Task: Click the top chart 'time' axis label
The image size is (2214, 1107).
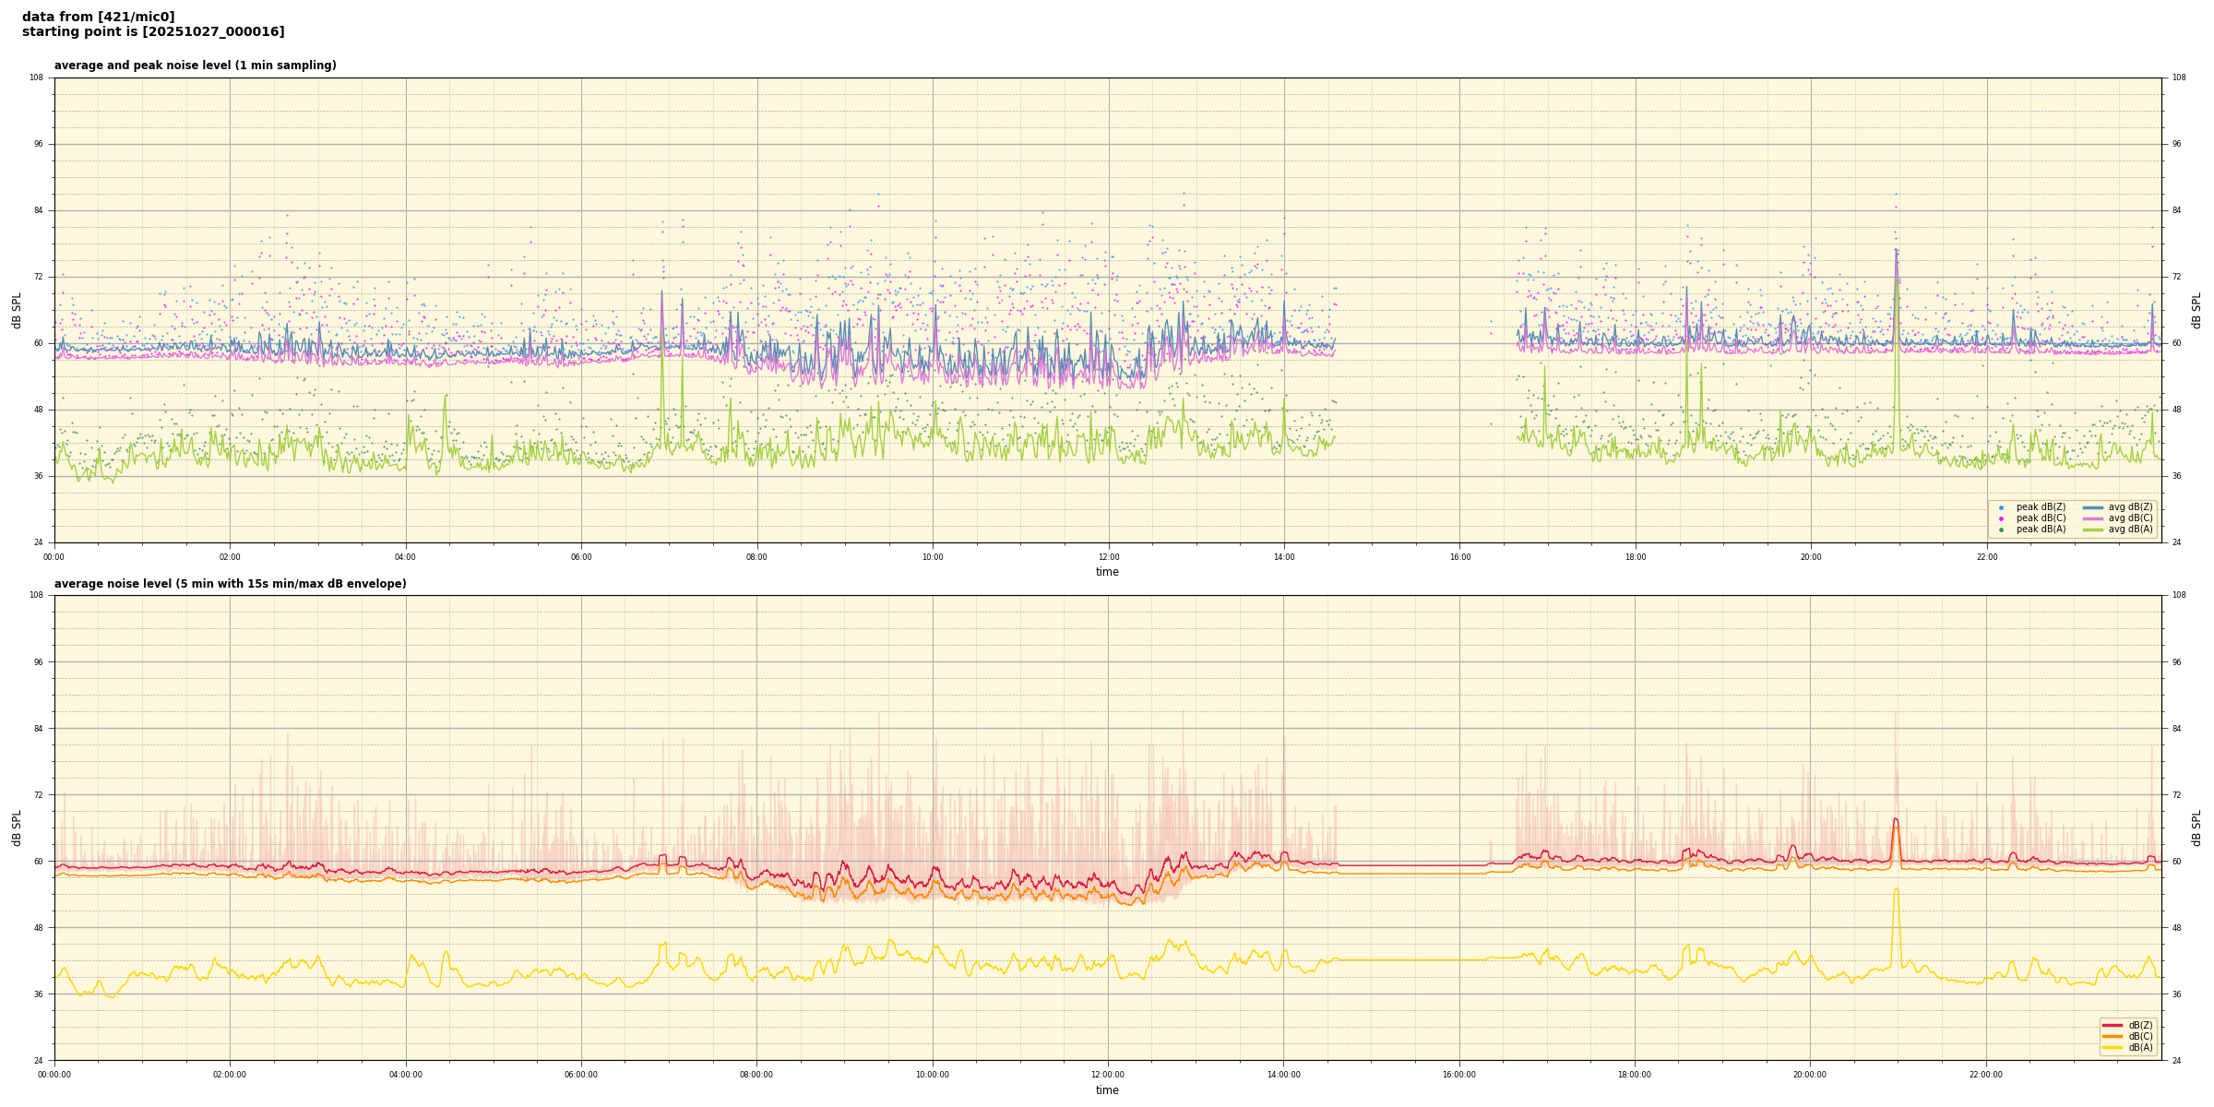Action: point(1107,572)
